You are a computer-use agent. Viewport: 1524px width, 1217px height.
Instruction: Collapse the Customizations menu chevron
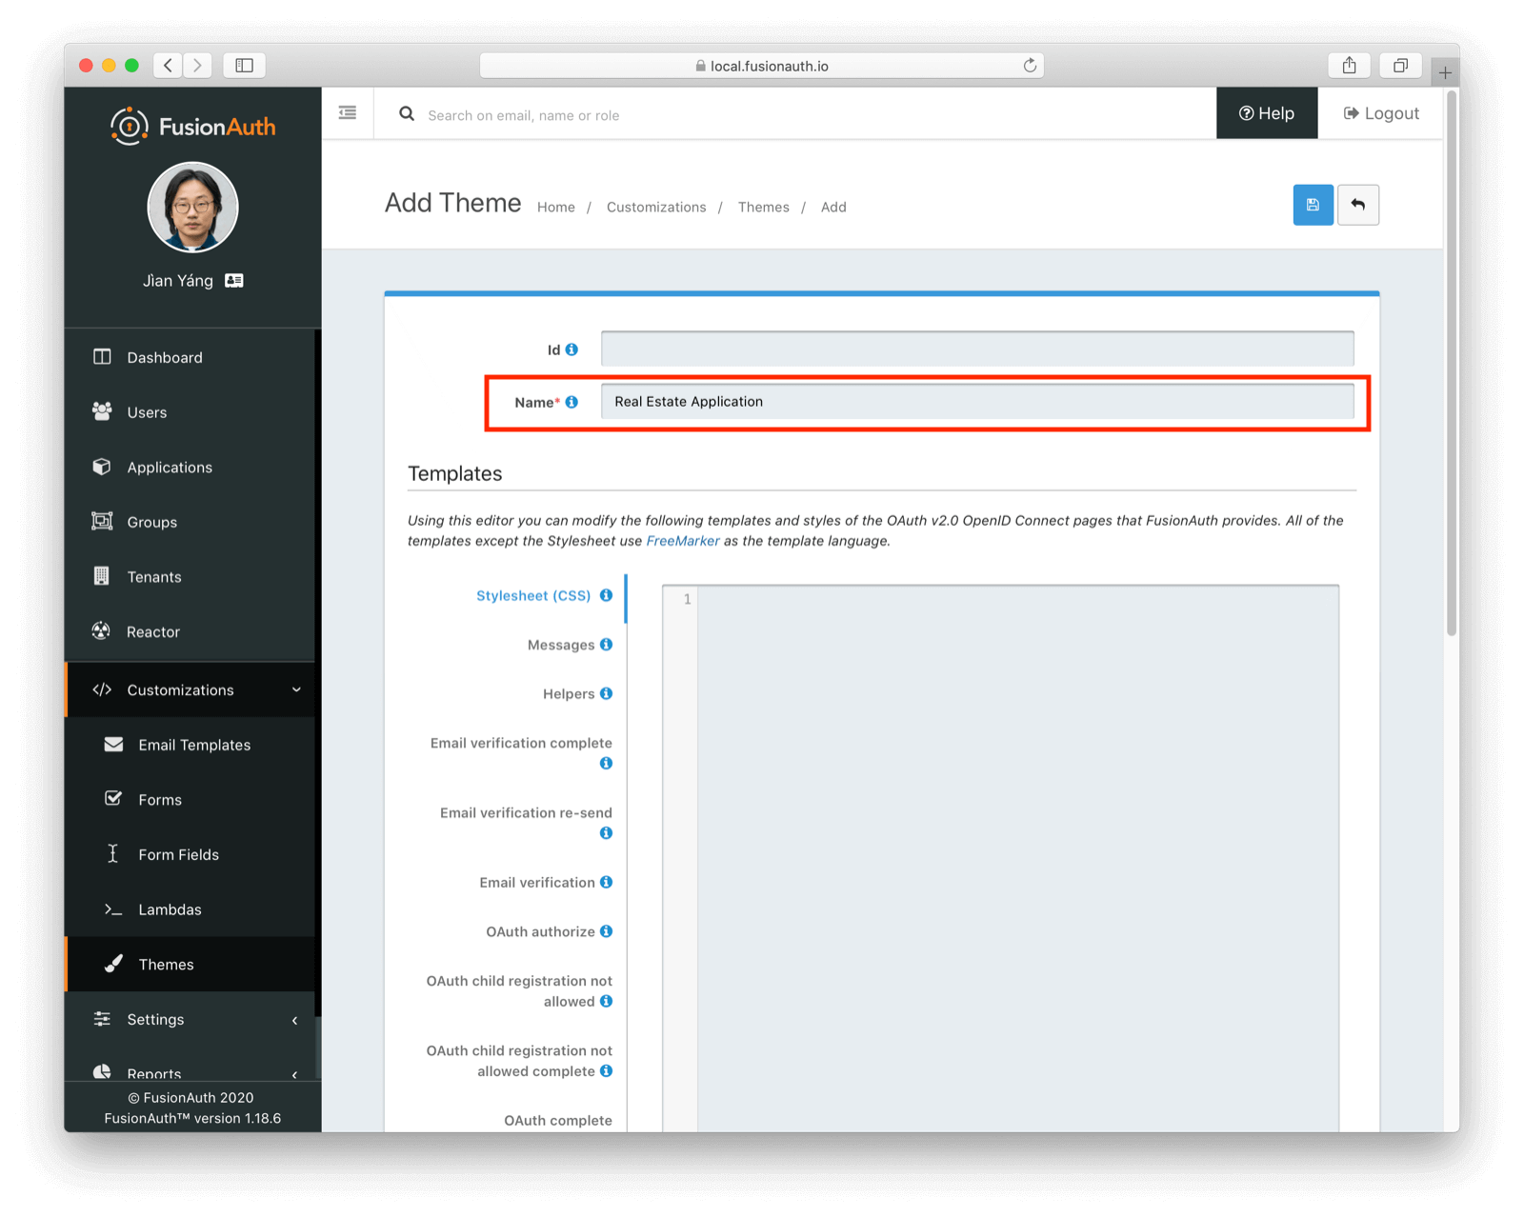coord(296,689)
